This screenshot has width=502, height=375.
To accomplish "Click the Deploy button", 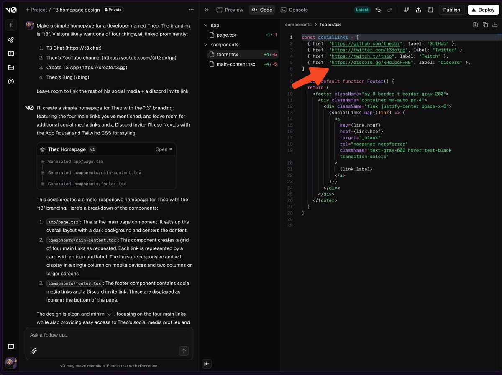I will coord(483,10).
